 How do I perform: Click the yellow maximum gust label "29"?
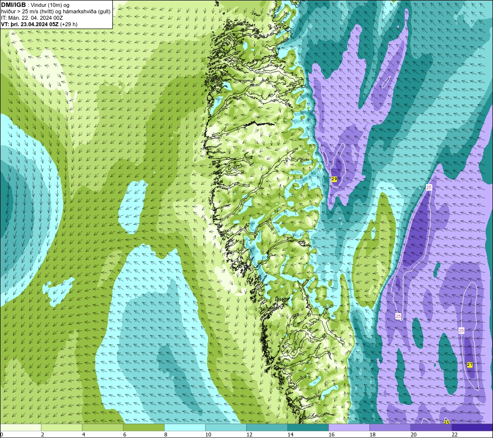pyautogui.click(x=334, y=179)
